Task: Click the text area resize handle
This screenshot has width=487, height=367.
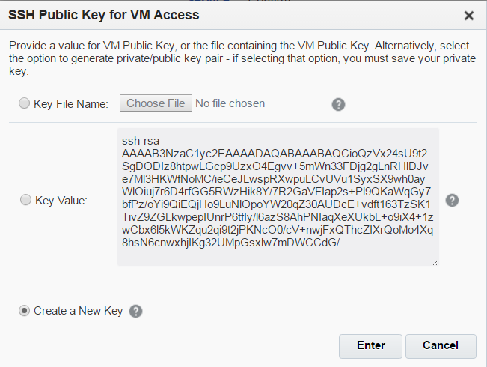Action: coord(435,261)
